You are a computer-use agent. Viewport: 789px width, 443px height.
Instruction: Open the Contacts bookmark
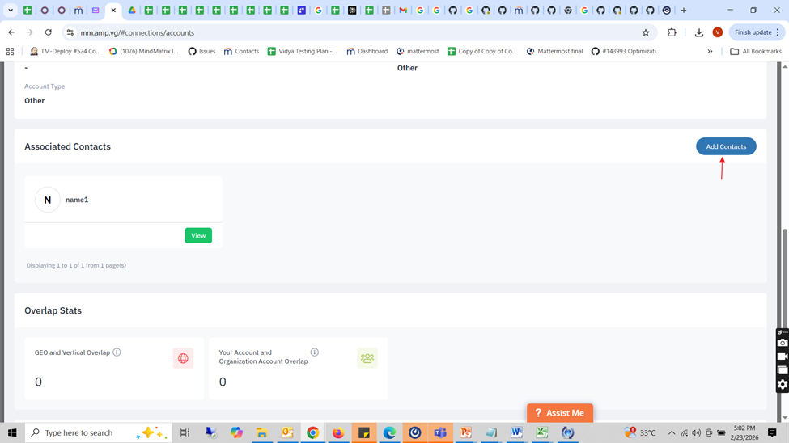241,51
